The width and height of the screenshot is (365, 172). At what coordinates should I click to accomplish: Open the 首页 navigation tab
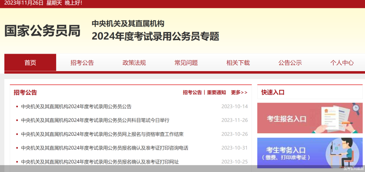30,62
